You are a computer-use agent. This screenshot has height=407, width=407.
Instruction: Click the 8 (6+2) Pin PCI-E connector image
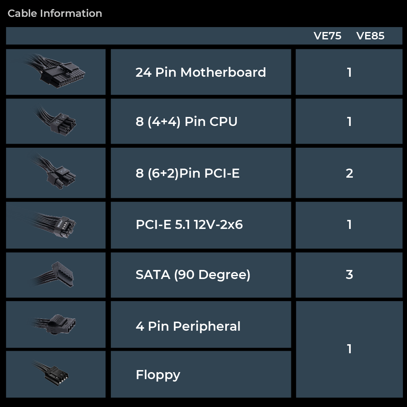pyautogui.click(x=56, y=173)
